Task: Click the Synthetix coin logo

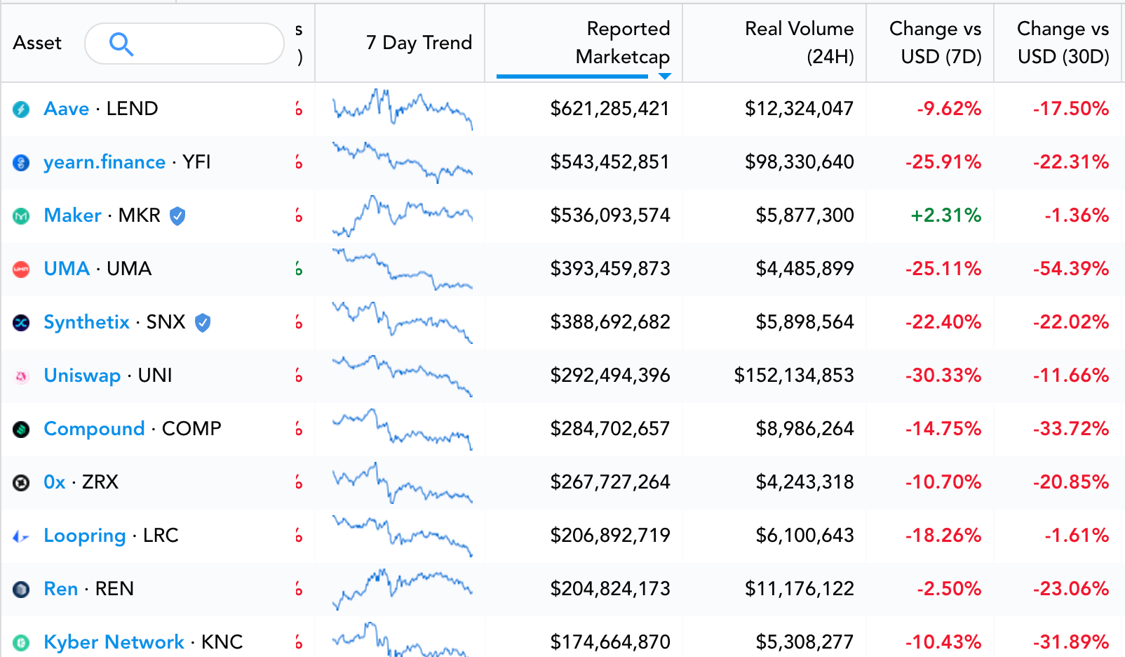Action: [22, 323]
